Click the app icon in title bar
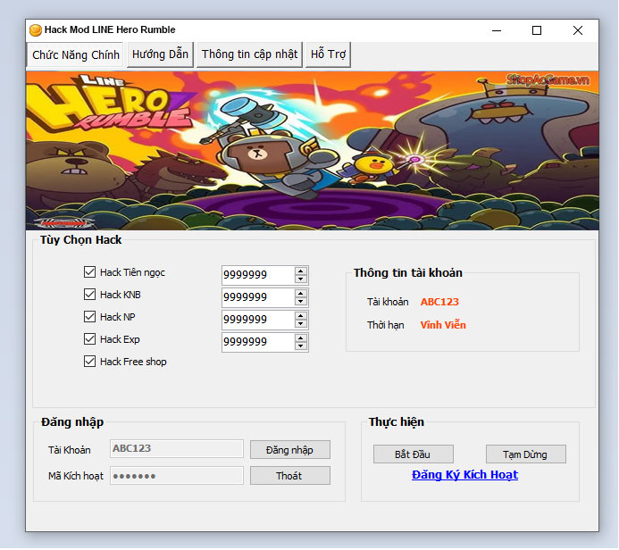Image resolution: width=619 pixels, height=550 pixels. (x=36, y=30)
